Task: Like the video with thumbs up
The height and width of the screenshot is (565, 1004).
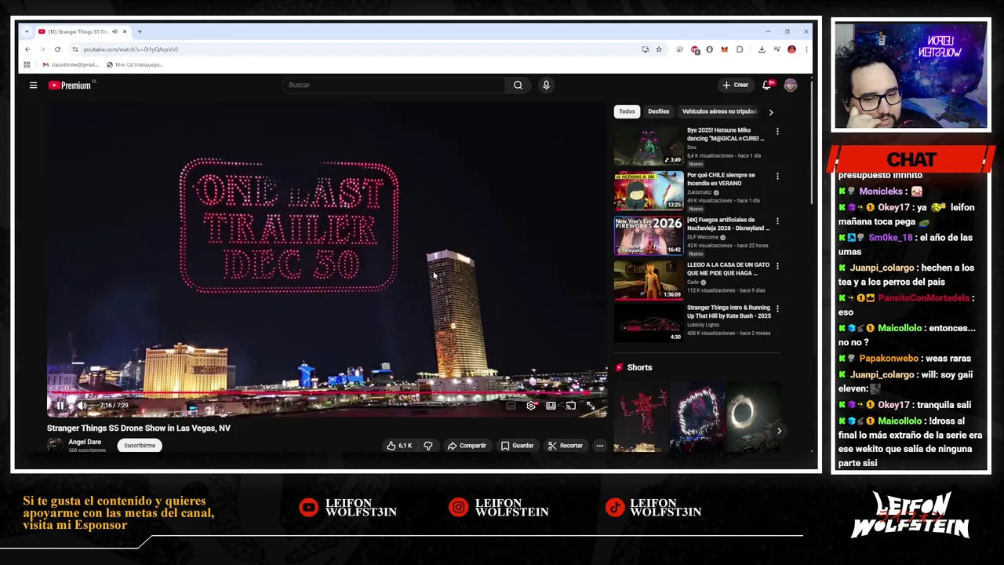Action: tap(399, 446)
